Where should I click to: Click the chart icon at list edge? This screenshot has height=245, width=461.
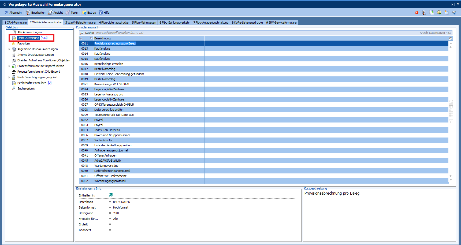451,102
